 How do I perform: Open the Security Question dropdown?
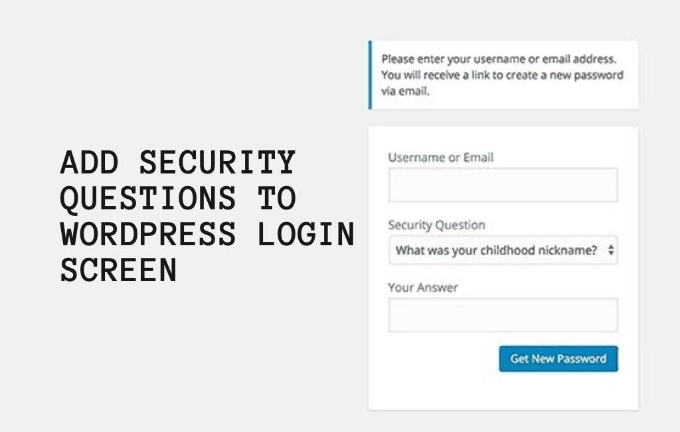pyautogui.click(x=503, y=251)
